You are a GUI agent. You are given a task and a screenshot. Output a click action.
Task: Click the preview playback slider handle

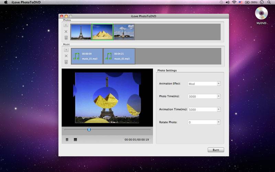pos(89,130)
